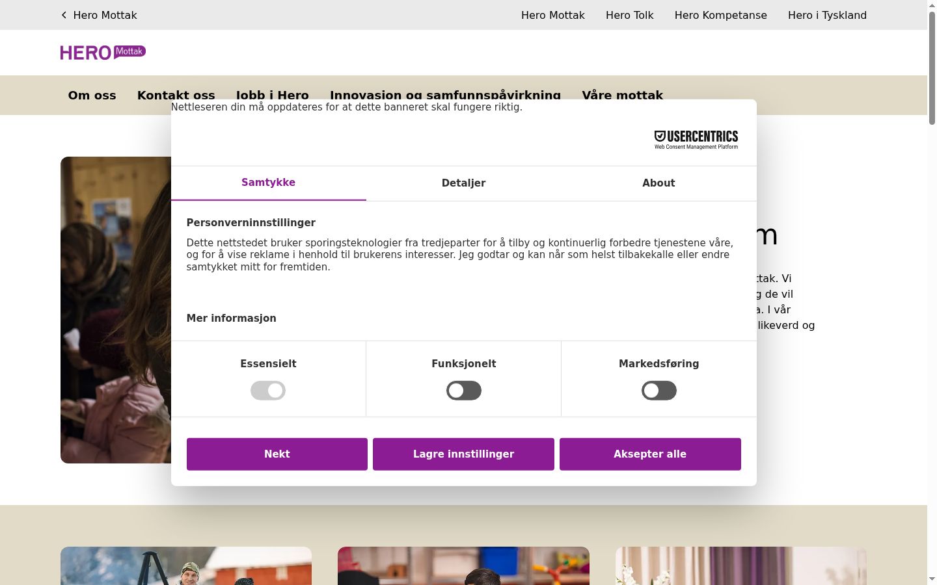Image resolution: width=937 pixels, height=585 pixels.
Task: Open the Om oss menu item
Action: [92, 95]
